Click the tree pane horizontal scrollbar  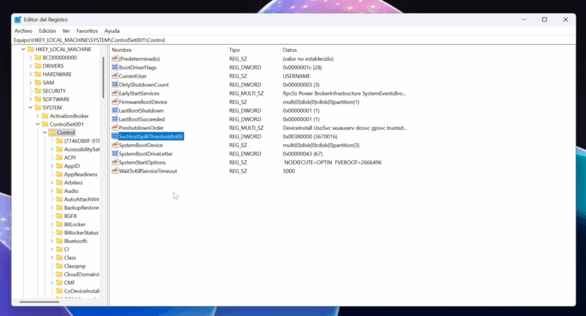pos(39,302)
